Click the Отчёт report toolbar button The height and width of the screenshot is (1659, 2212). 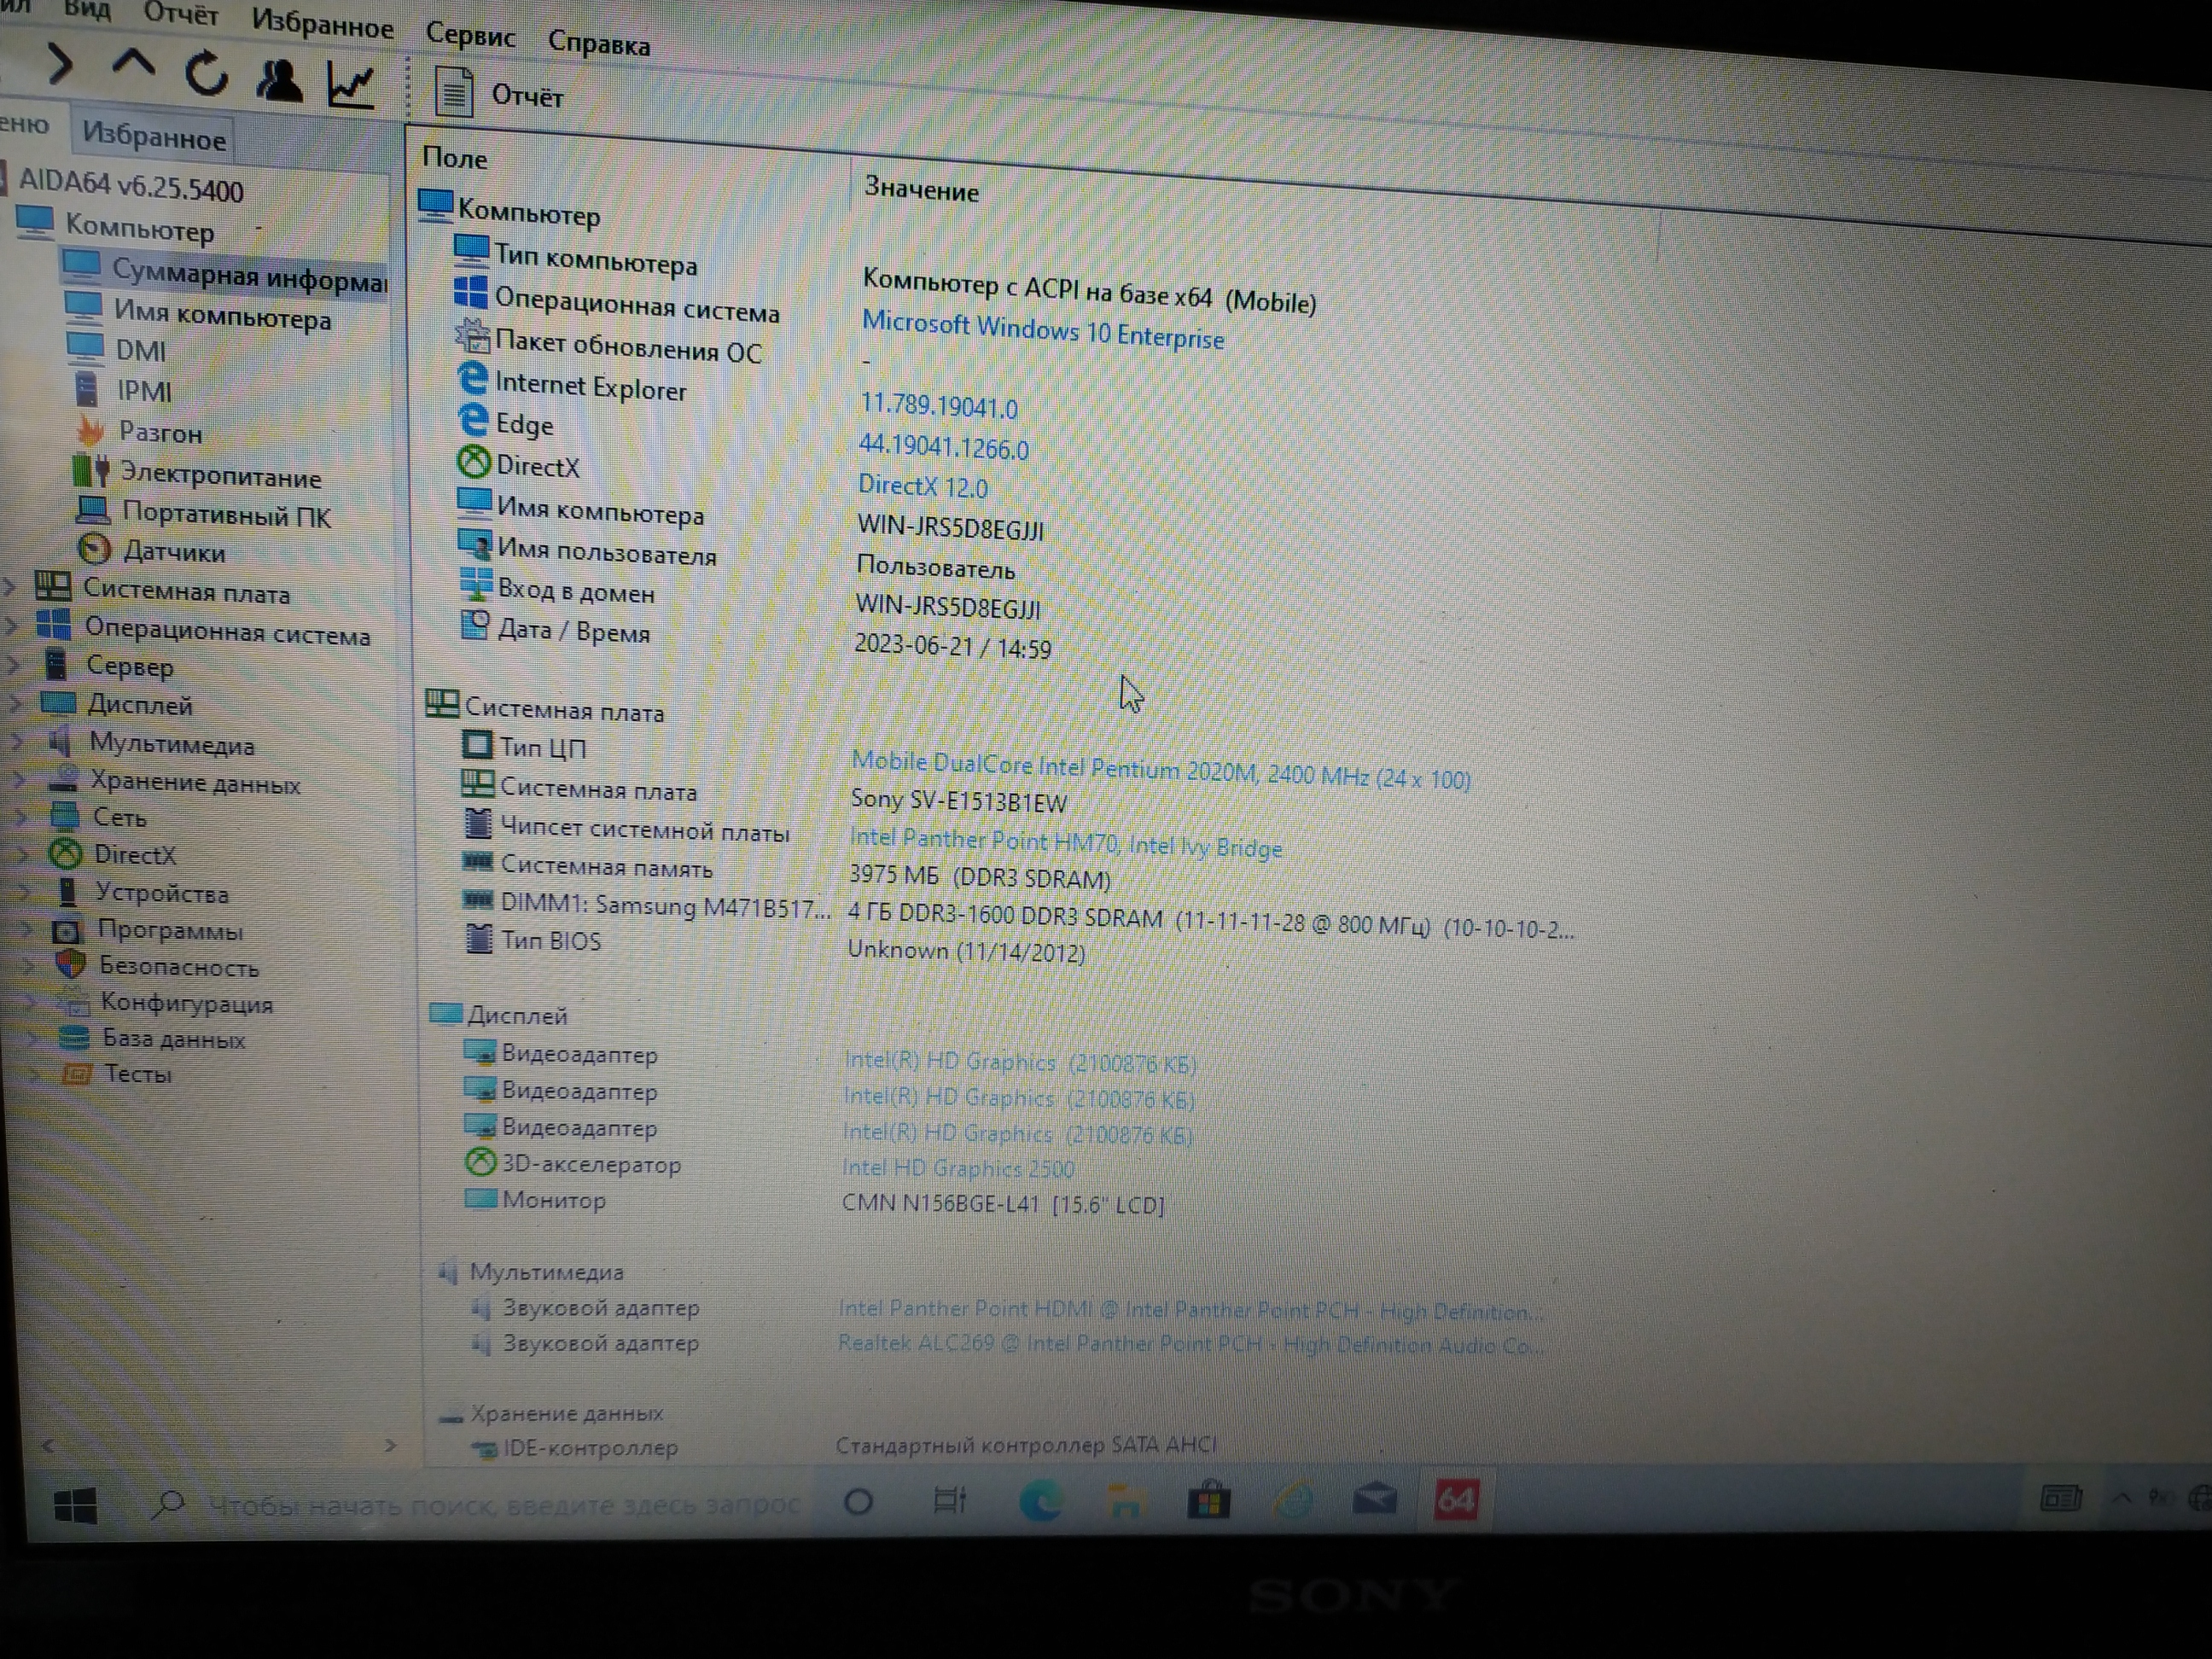(499, 93)
